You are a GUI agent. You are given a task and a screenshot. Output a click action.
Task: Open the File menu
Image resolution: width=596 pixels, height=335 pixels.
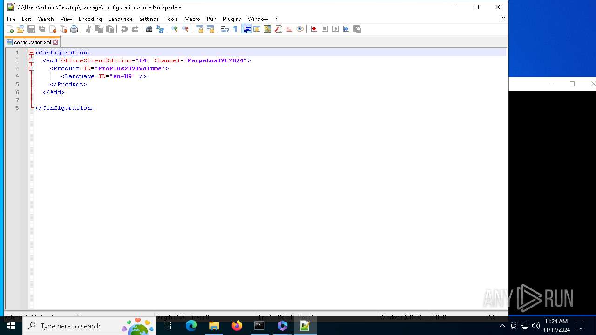pos(11,19)
